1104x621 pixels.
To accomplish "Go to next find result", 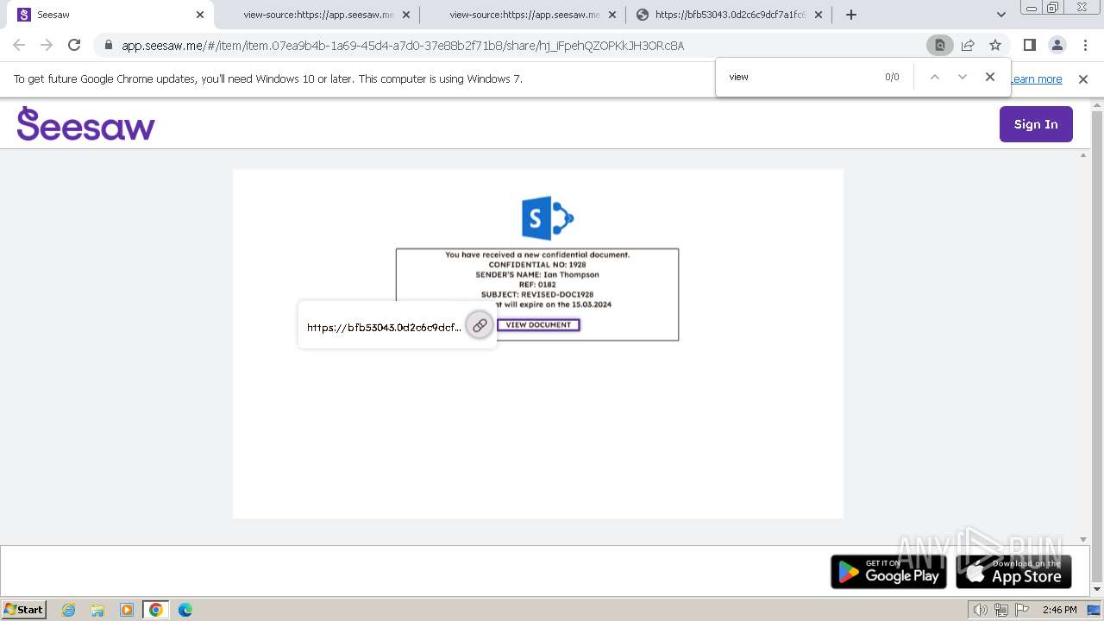I will [x=963, y=77].
